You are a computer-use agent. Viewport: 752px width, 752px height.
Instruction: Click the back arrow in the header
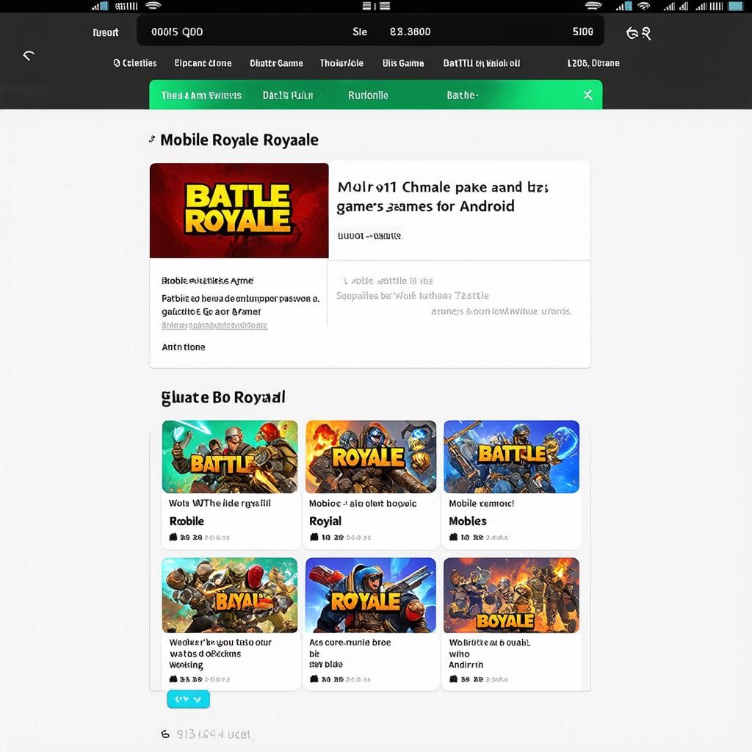click(29, 56)
